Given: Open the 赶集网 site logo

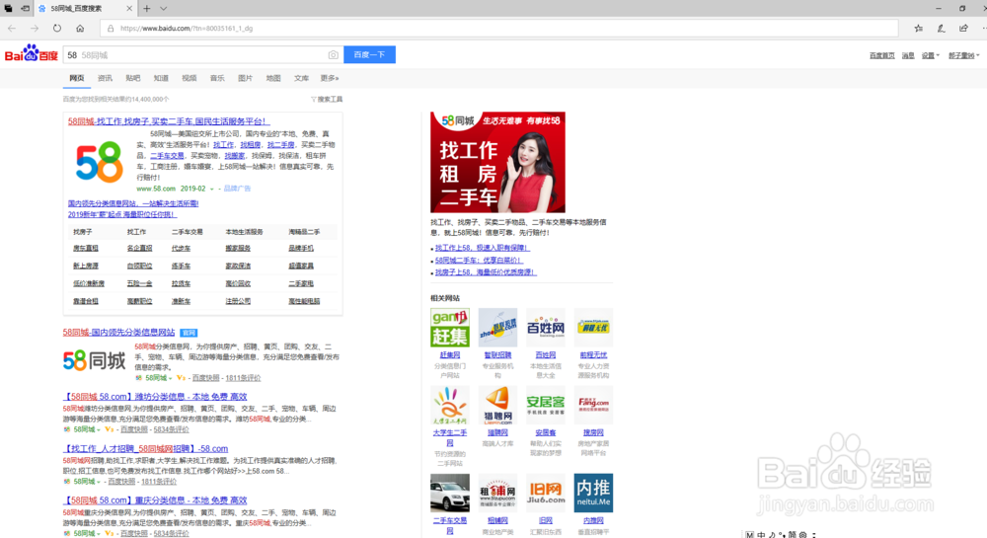Looking at the screenshot, I should click(449, 327).
